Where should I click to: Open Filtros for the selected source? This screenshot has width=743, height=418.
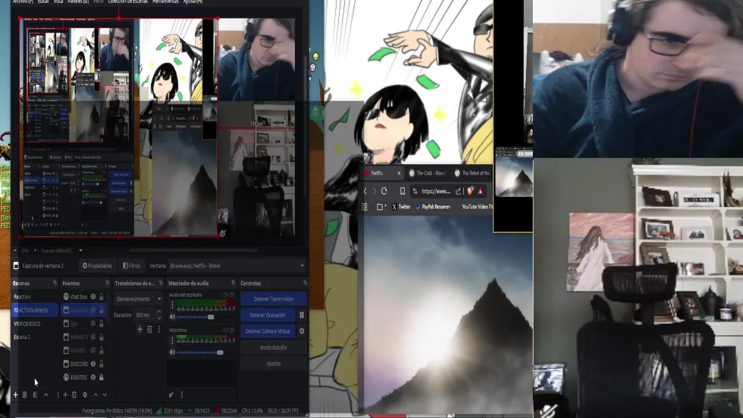pyautogui.click(x=131, y=266)
